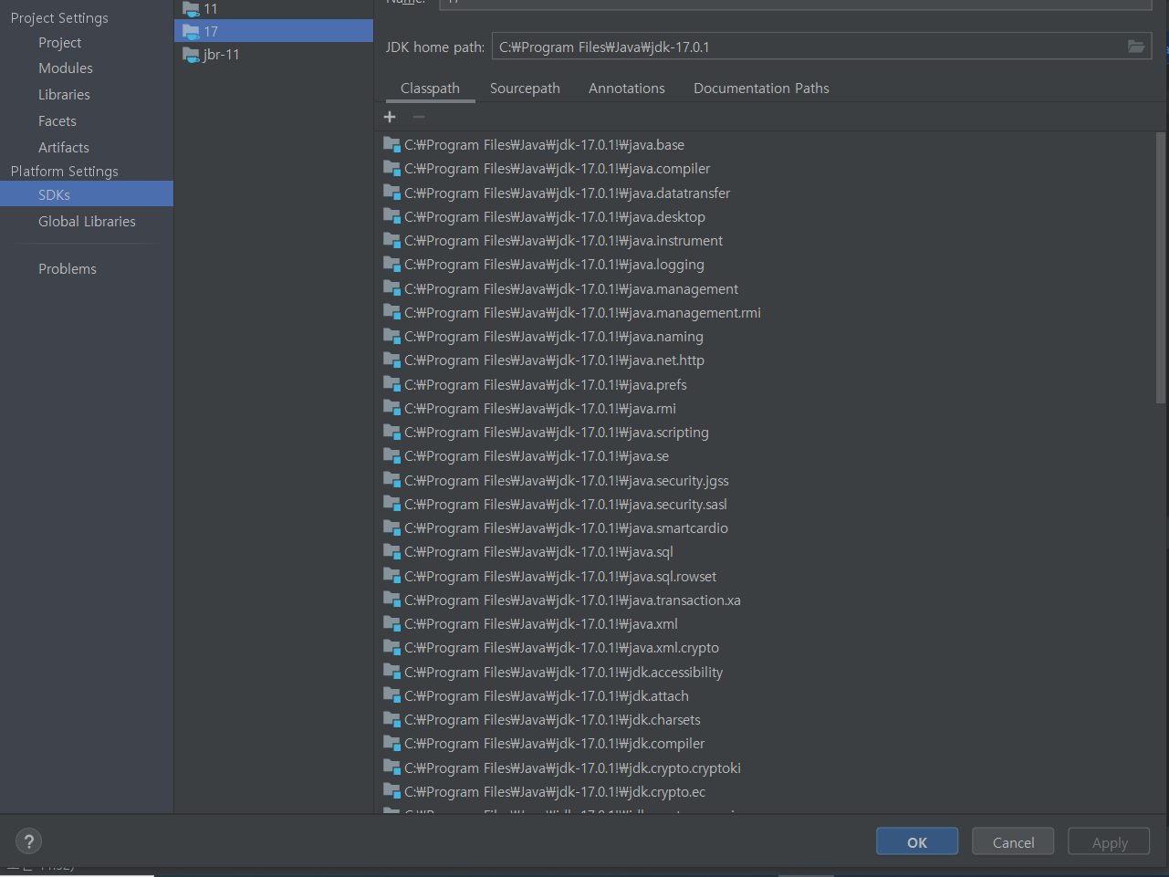Click folder icon of java.sql entry
The width and height of the screenshot is (1169, 877).
click(x=392, y=551)
